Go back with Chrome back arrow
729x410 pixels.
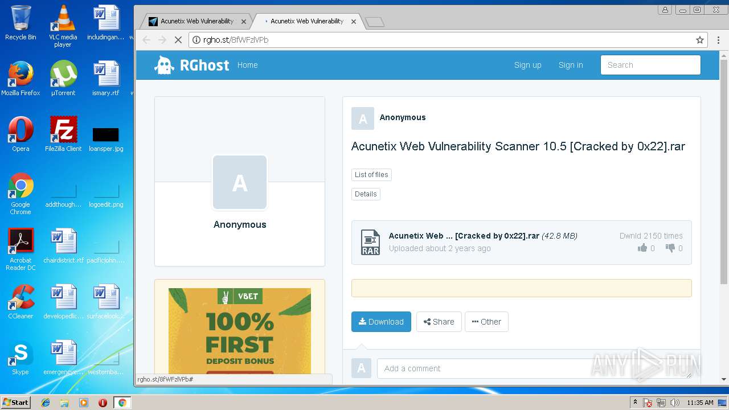click(146, 40)
